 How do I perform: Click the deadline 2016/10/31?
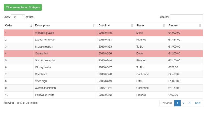coord(105,88)
